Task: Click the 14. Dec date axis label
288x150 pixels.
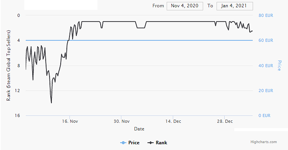Action: pyautogui.click(x=173, y=121)
